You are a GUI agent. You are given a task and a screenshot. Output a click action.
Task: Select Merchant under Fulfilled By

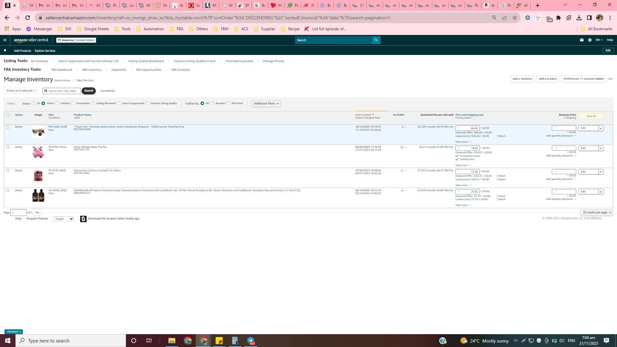point(228,103)
